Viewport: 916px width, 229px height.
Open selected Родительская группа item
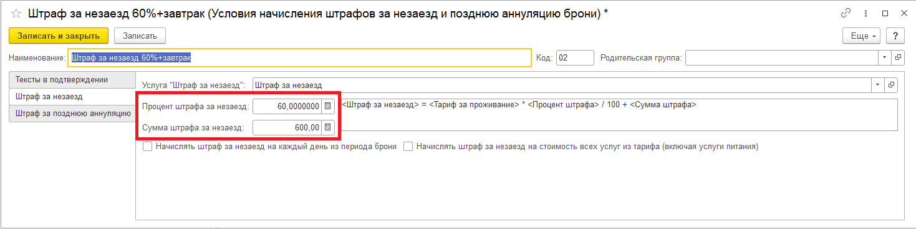tap(898, 57)
